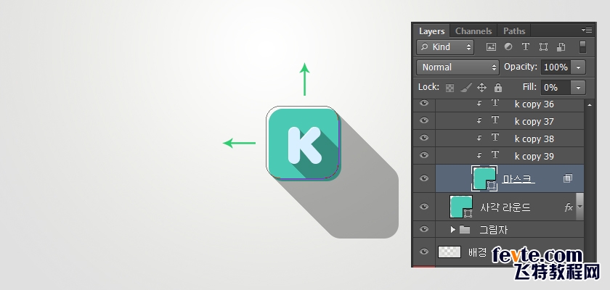The image size is (610, 290).
Task: Hide the 마스크 layer
Action: coord(424,178)
